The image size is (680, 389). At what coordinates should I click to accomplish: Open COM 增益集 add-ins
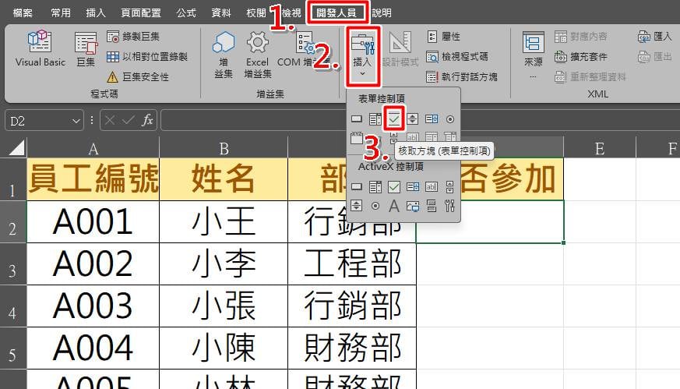[304, 48]
